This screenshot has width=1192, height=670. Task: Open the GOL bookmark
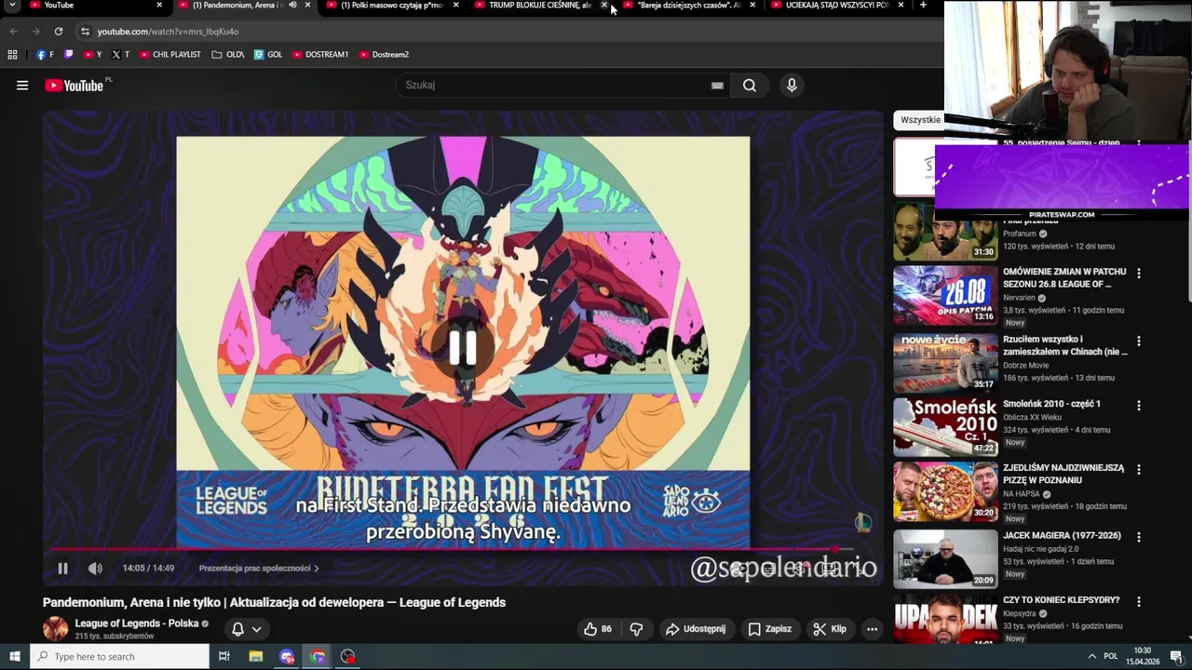tap(268, 55)
